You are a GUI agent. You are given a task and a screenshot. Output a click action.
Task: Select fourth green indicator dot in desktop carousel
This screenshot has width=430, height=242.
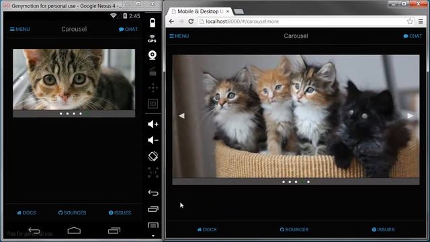[302, 182]
